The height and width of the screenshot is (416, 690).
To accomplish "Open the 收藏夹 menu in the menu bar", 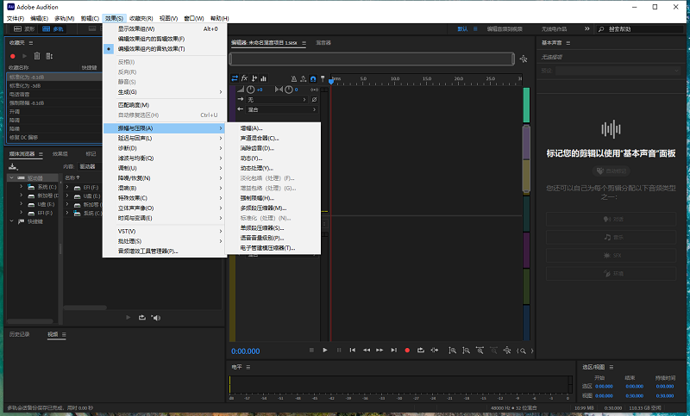I will coord(141,17).
